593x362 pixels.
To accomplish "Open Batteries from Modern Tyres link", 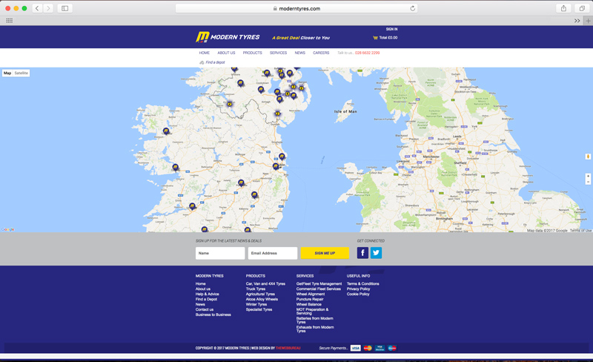I will click(x=314, y=320).
